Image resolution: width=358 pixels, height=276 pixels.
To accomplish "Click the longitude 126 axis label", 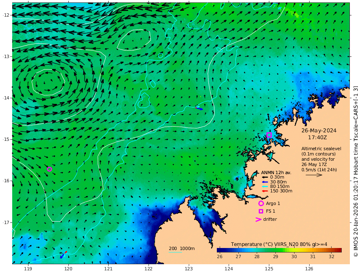I will [x=309, y=269].
